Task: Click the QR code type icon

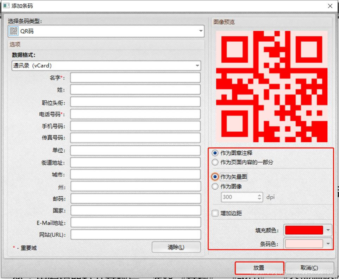Action: click(x=13, y=31)
